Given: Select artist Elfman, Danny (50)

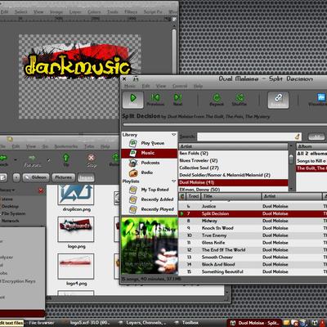Looking at the screenshot, I should [x=233, y=189].
